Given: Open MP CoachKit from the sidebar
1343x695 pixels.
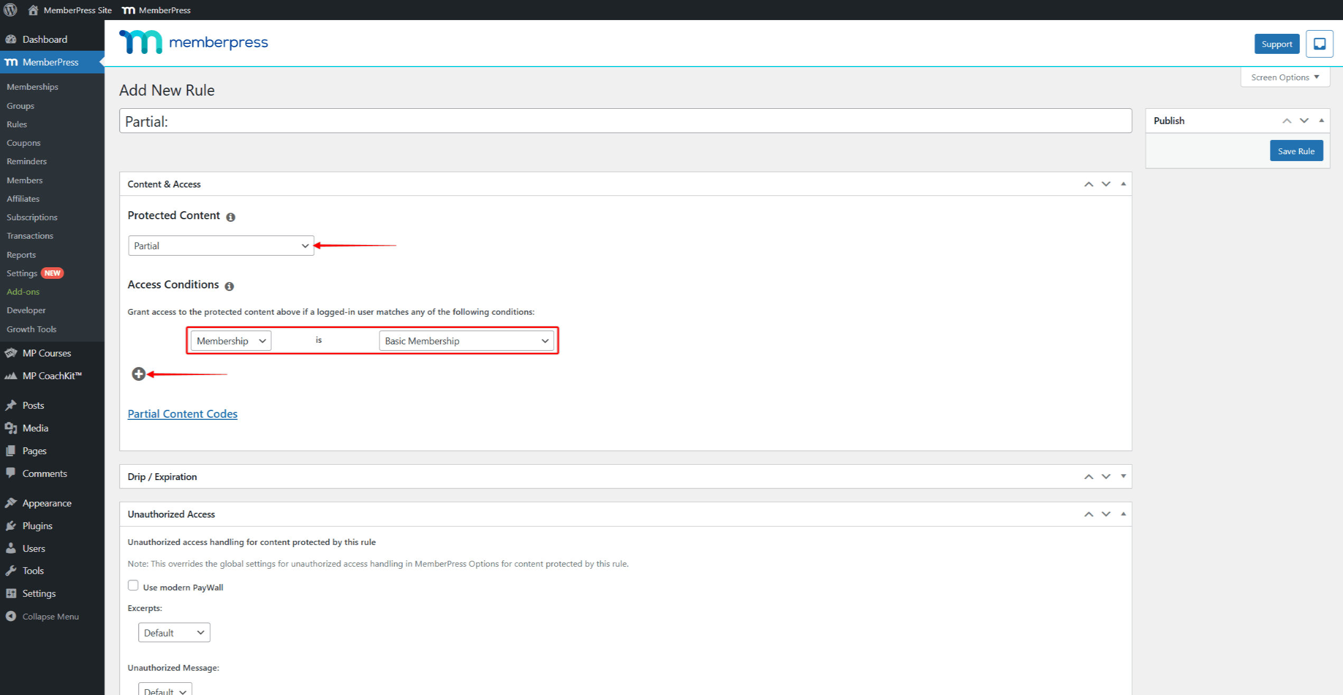Looking at the screenshot, I should (x=52, y=375).
